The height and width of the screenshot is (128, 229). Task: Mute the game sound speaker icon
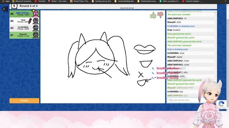pyautogui.click(x=5, y=9)
